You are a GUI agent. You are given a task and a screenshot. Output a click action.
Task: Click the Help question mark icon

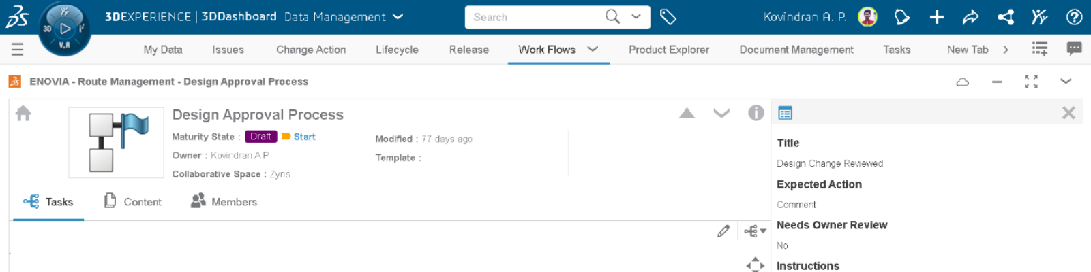click(1074, 17)
